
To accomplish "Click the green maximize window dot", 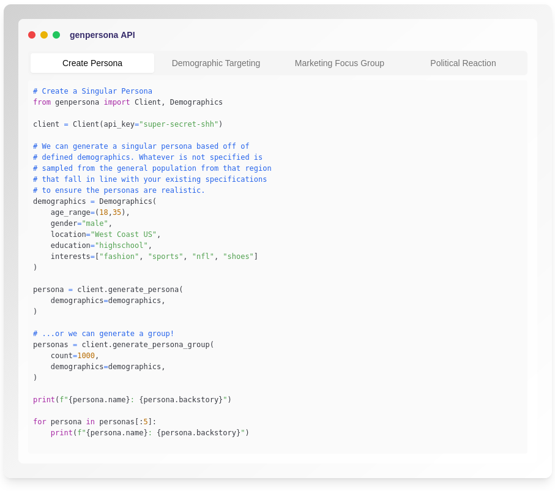I will [x=56, y=35].
